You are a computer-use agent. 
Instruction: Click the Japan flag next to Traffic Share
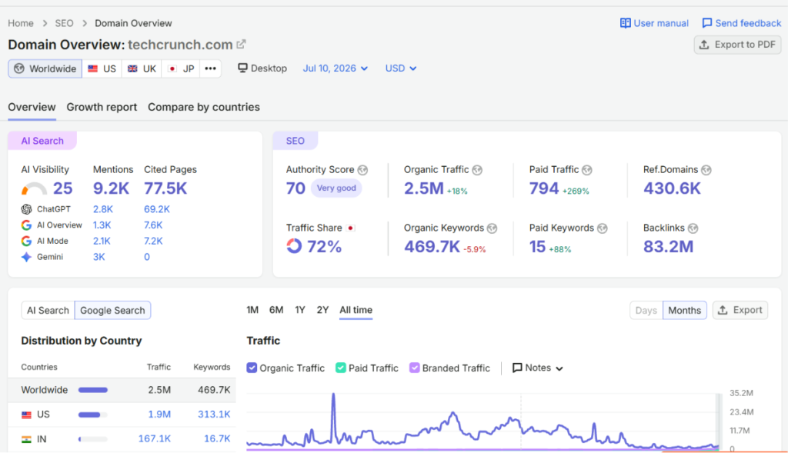(351, 228)
